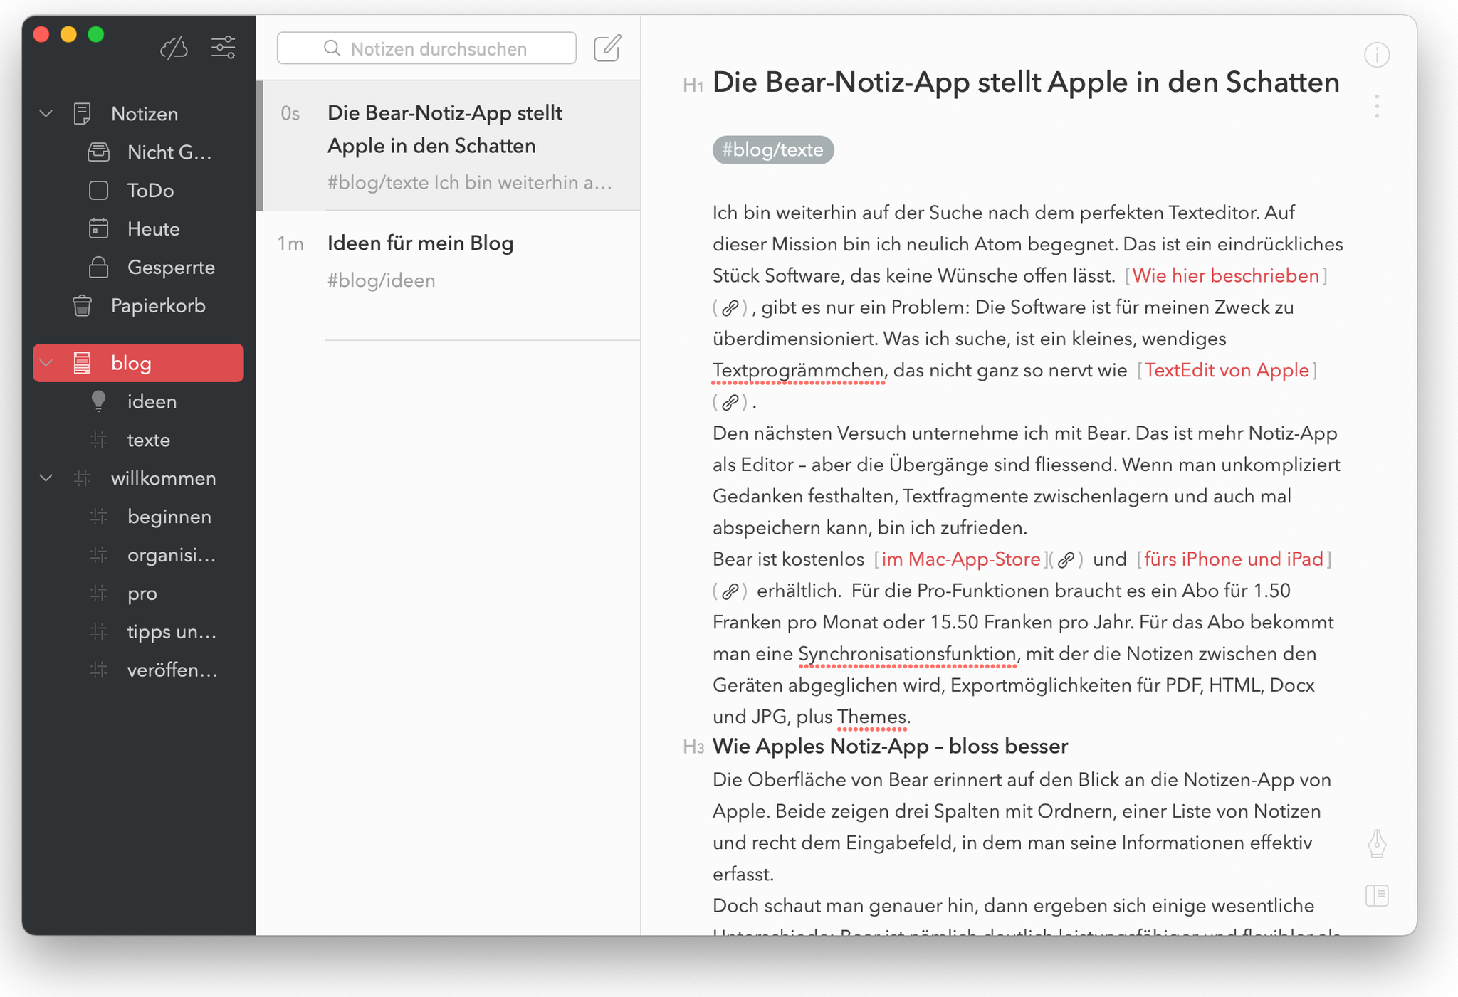The image size is (1458, 997).
Task: Click the H3 heading marker
Action: point(693,747)
